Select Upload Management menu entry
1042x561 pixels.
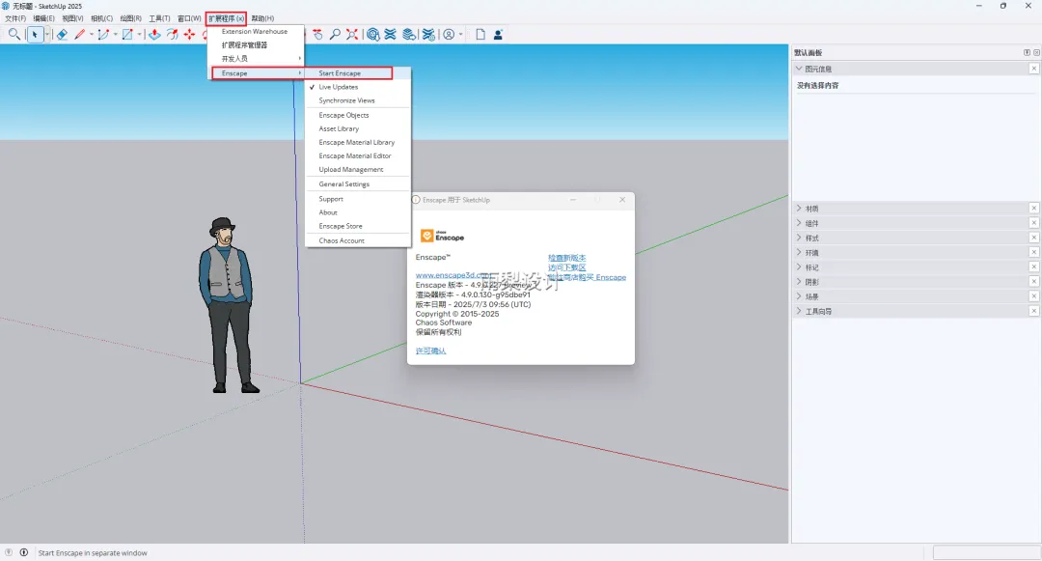click(358, 170)
